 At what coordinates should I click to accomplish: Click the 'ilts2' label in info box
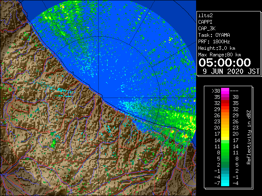point(206,16)
